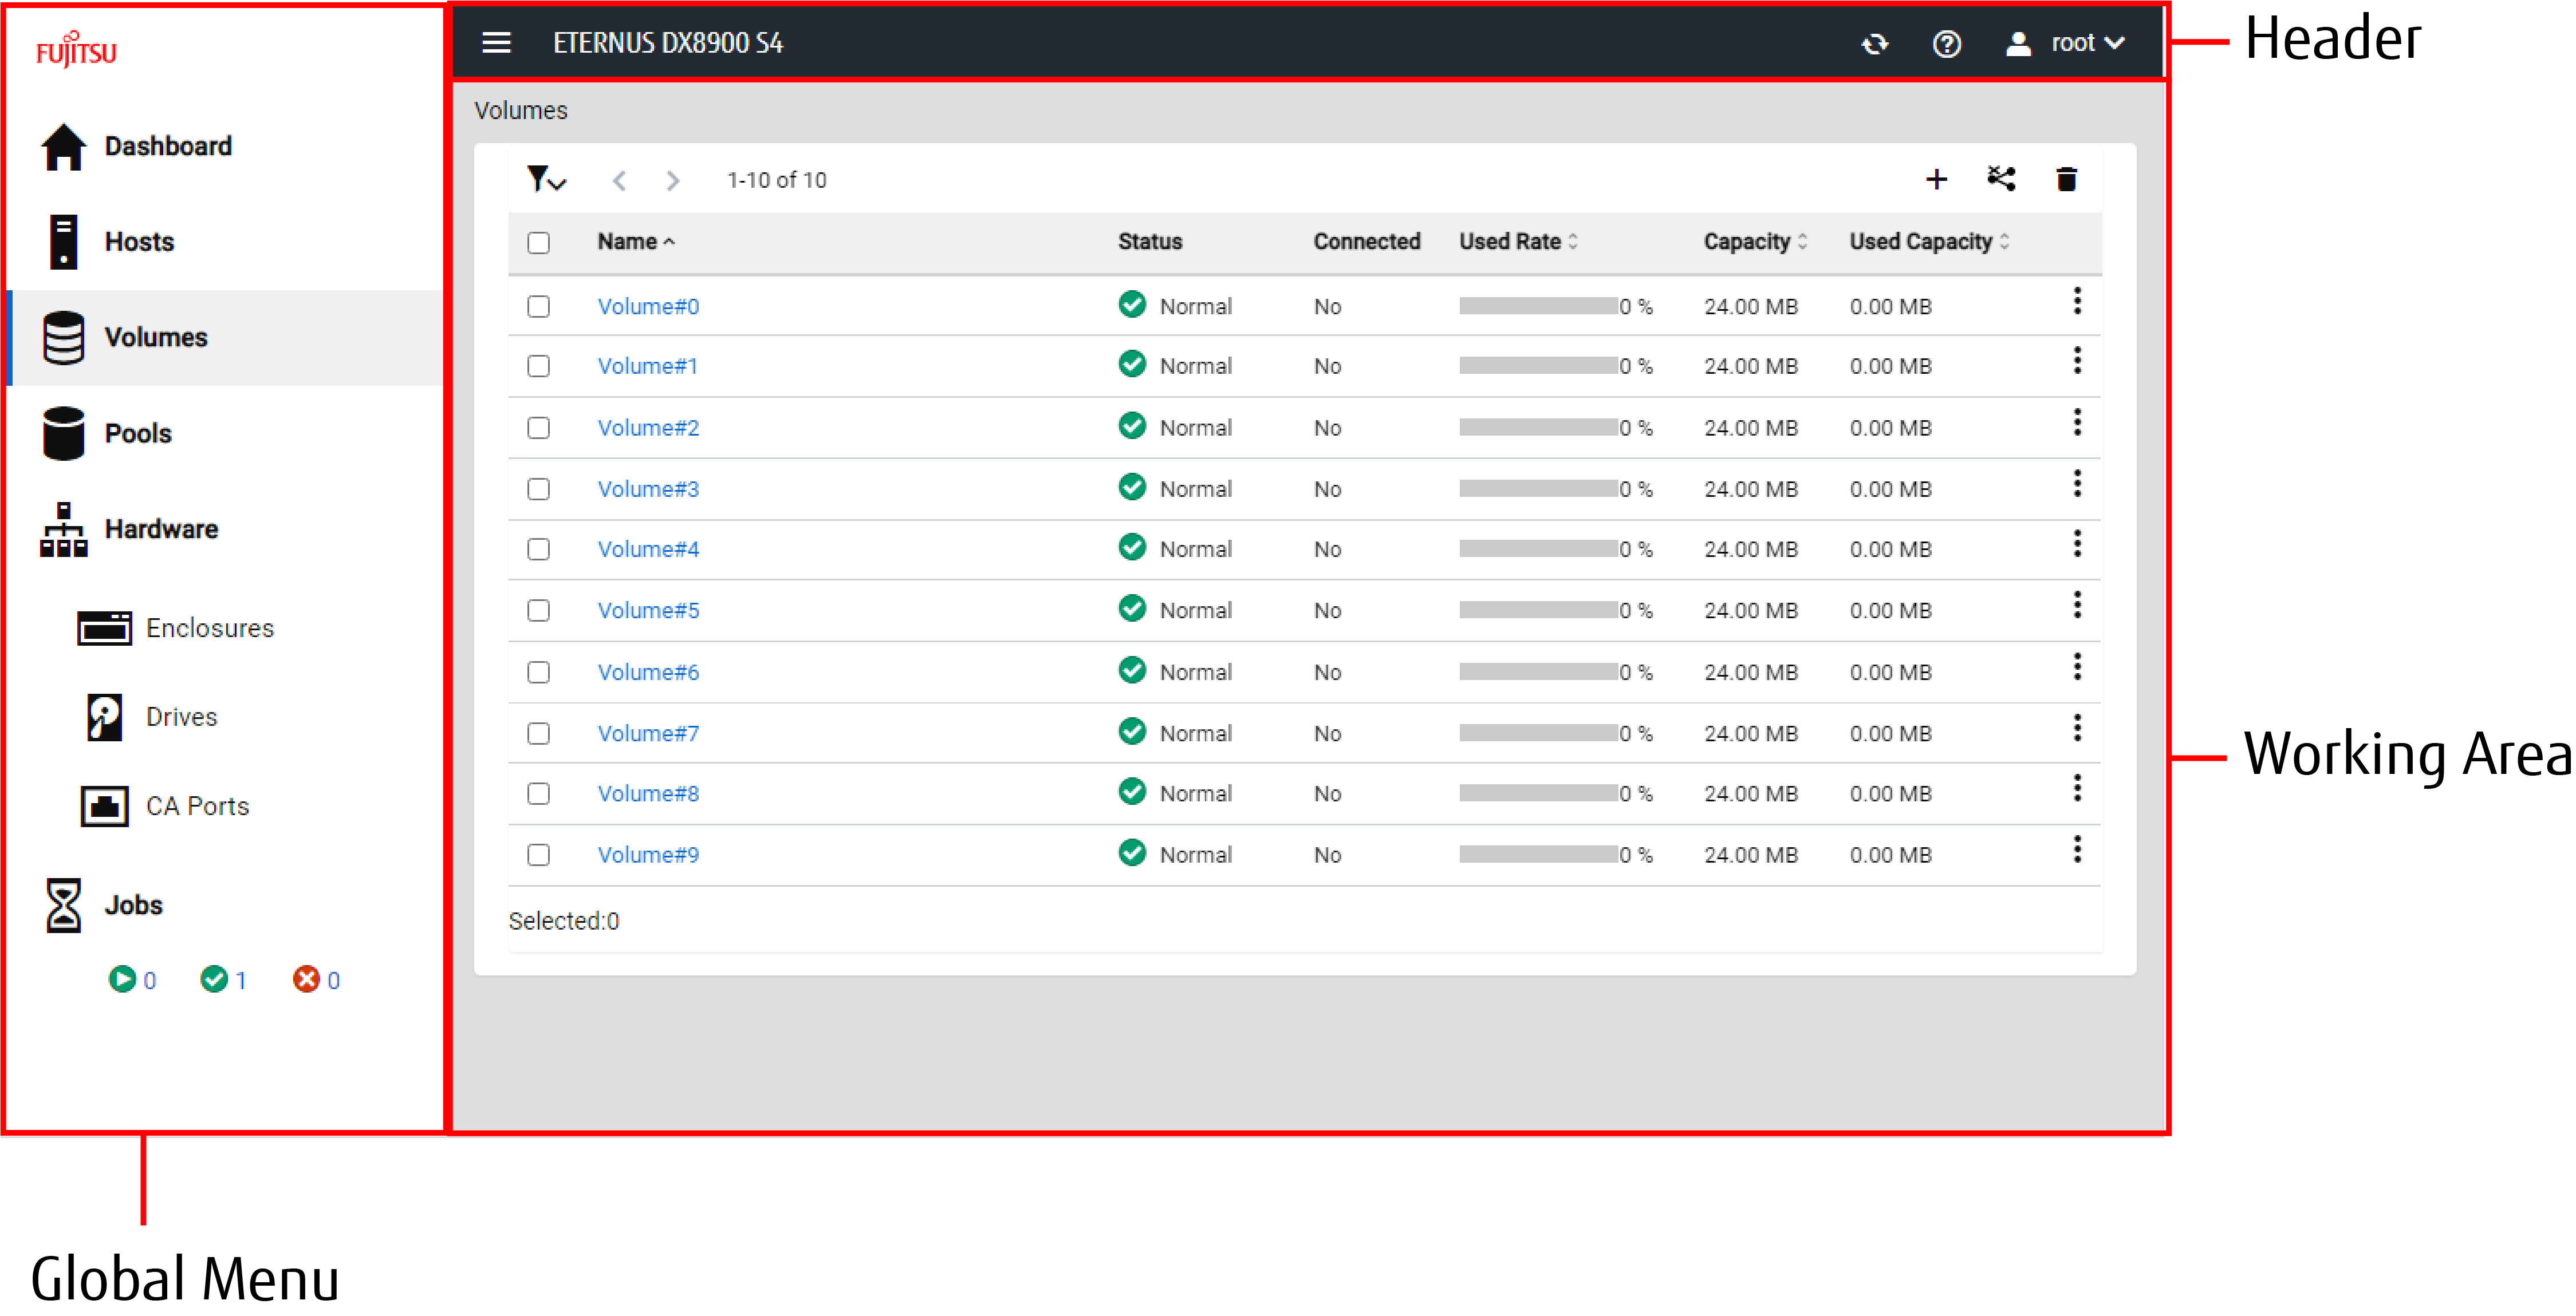Open the Volume#5 details link
Viewport: 2576px width, 1316px height.
(x=648, y=610)
